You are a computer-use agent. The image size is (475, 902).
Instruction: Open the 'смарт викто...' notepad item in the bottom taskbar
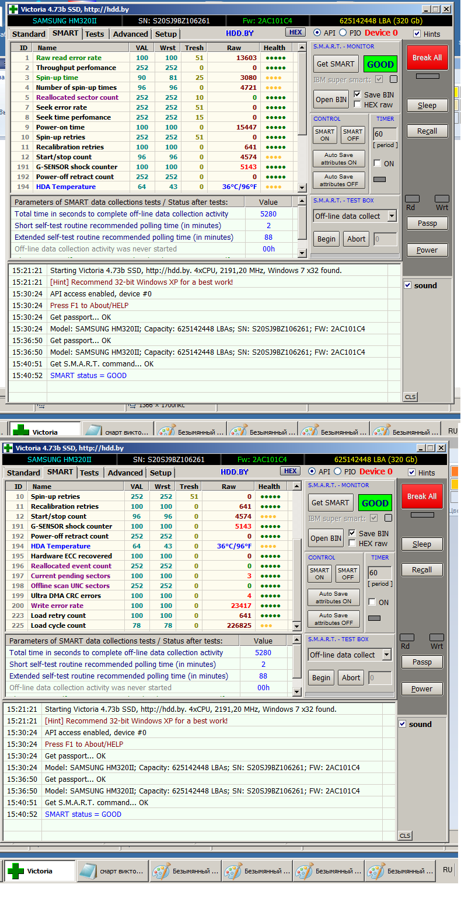pos(112,871)
